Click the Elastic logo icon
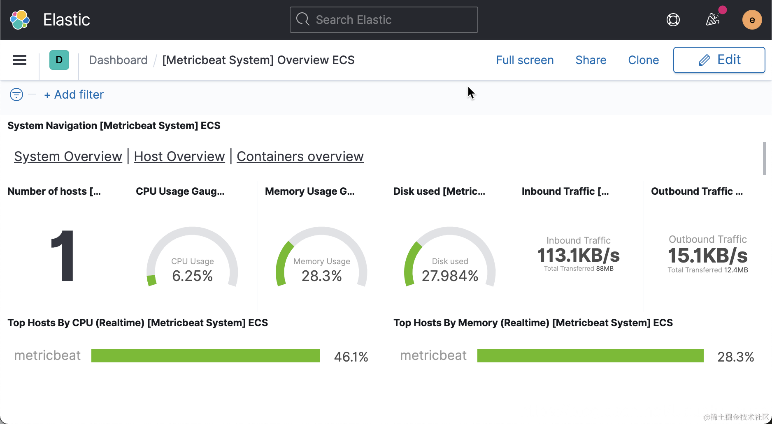This screenshot has width=772, height=424. coord(20,20)
